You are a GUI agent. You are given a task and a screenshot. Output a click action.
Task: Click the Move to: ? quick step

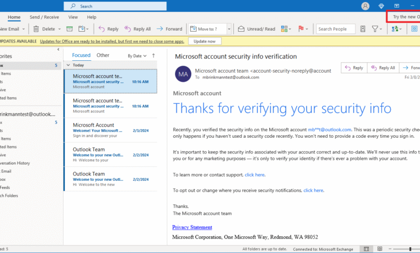(208, 29)
